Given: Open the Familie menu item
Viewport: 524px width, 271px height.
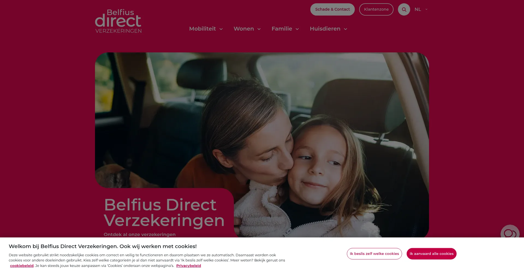Looking at the screenshot, I should point(282,29).
